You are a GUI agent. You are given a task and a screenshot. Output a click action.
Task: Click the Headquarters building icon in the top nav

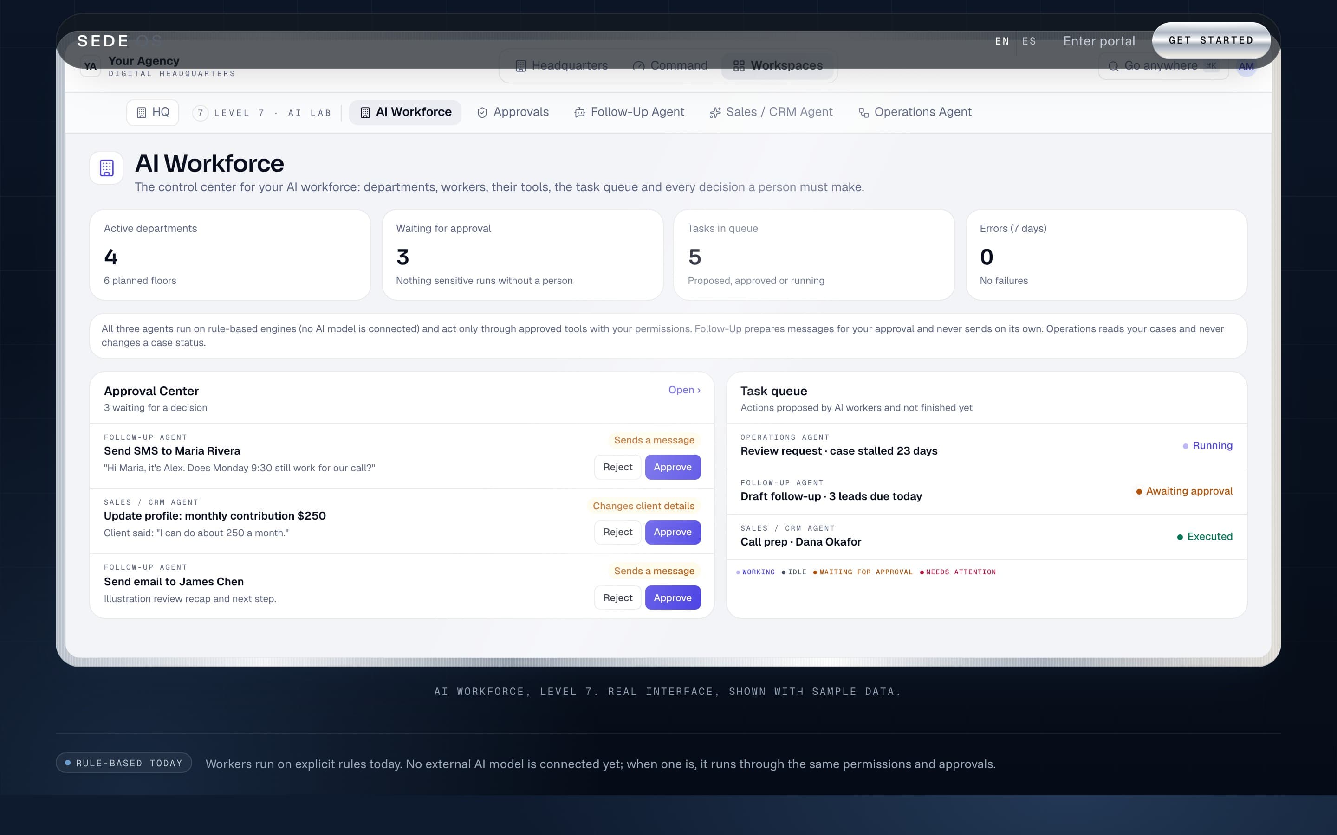click(x=520, y=66)
